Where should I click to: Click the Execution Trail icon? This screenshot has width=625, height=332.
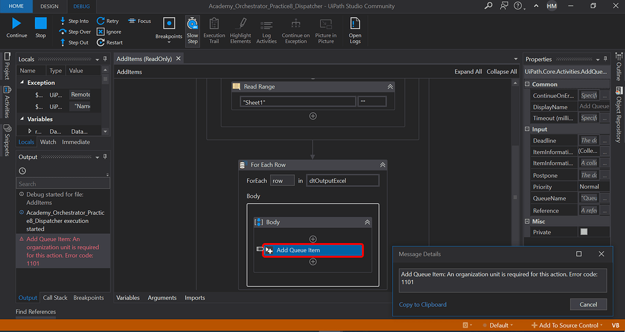[214, 30]
